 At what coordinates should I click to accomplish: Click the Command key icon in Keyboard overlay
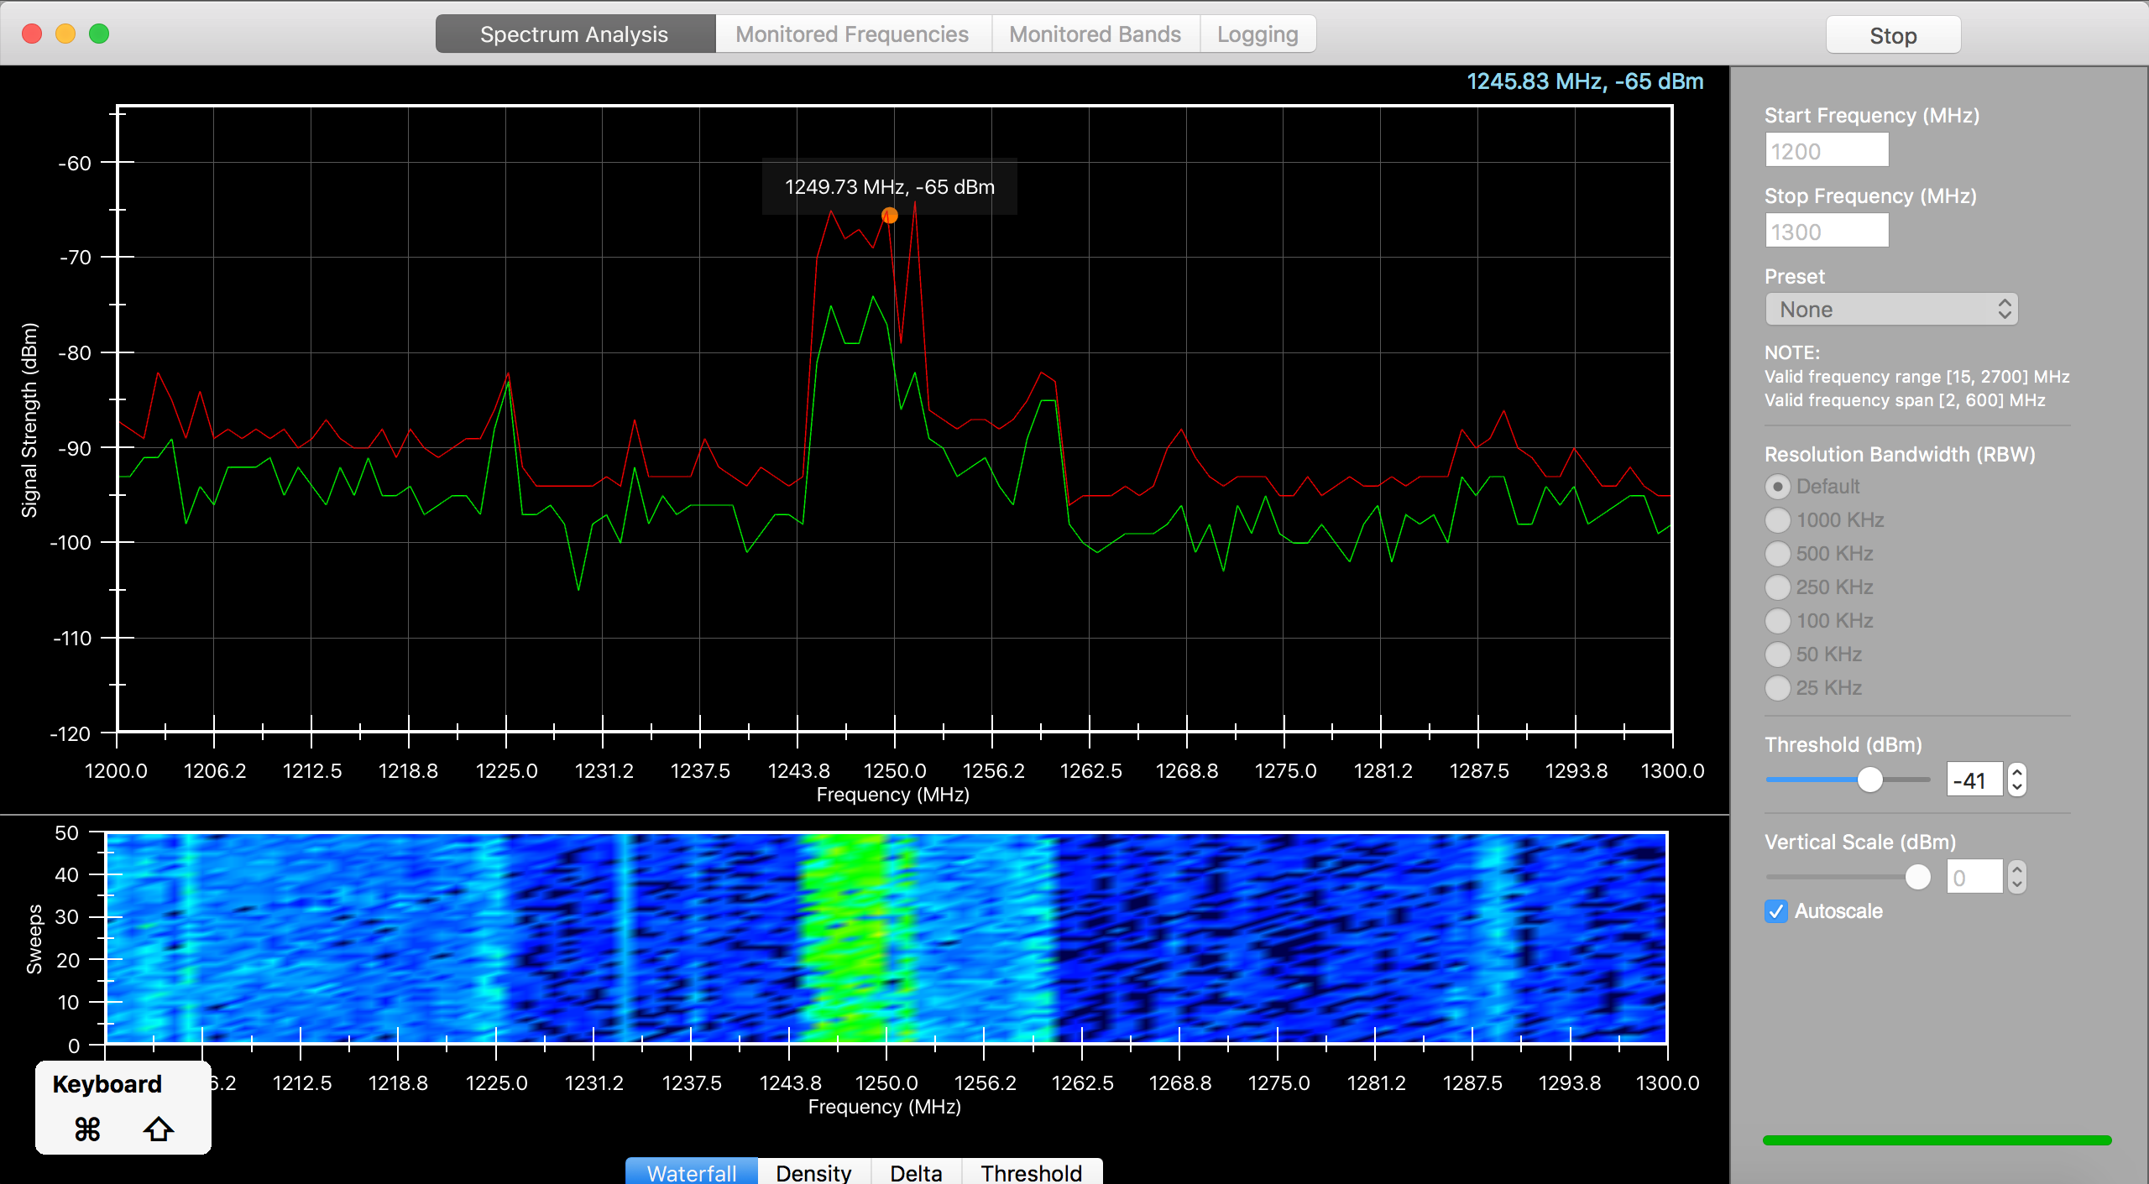coord(87,1129)
